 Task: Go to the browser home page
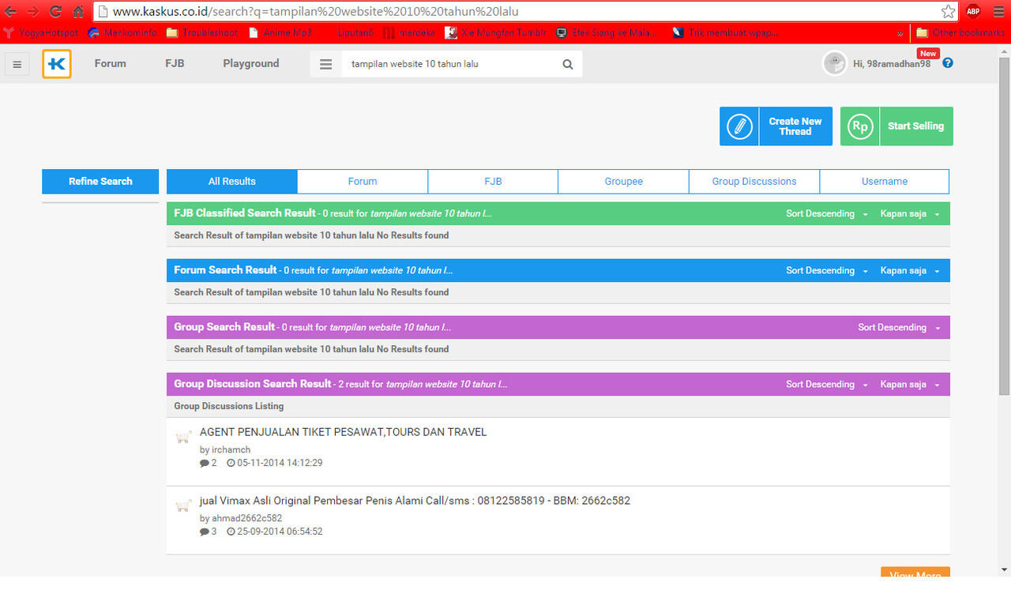click(78, 12)
